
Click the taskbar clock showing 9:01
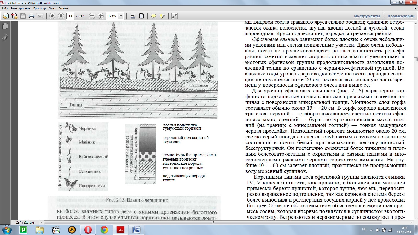(x=404, y=230)
